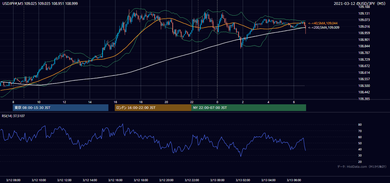
Task: Click price axis label 109.131
Action: point(364,13)
